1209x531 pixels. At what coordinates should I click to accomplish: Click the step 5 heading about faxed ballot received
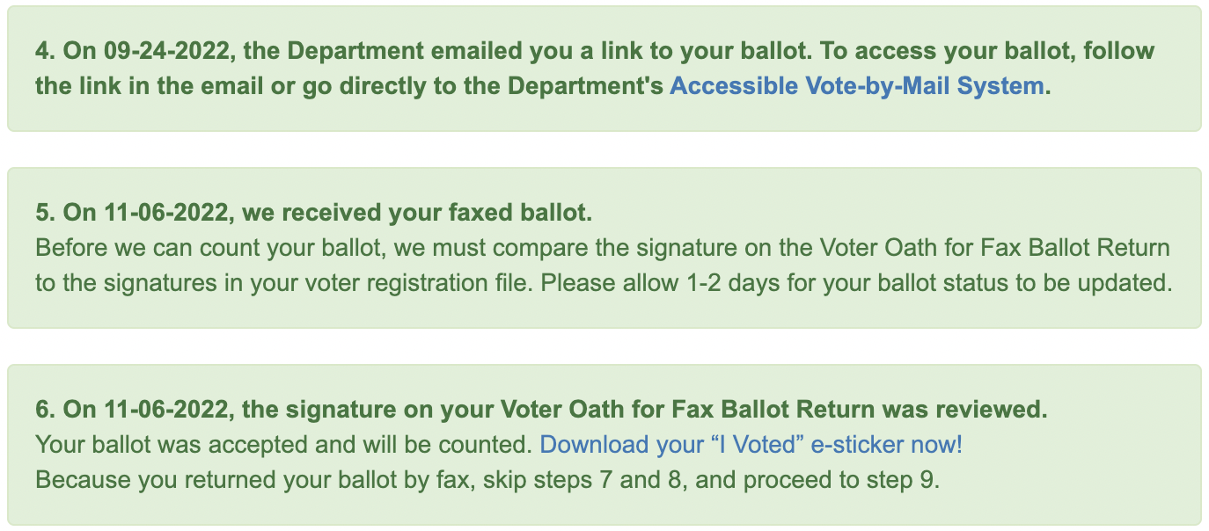(314, 212)
